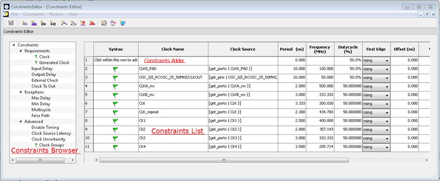Select Clock Uncertainty in the tree

pos(48,139)
